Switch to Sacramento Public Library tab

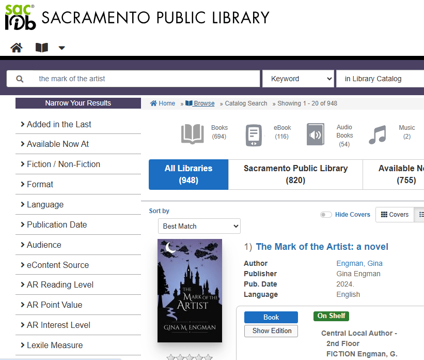(x=295, y=174)
